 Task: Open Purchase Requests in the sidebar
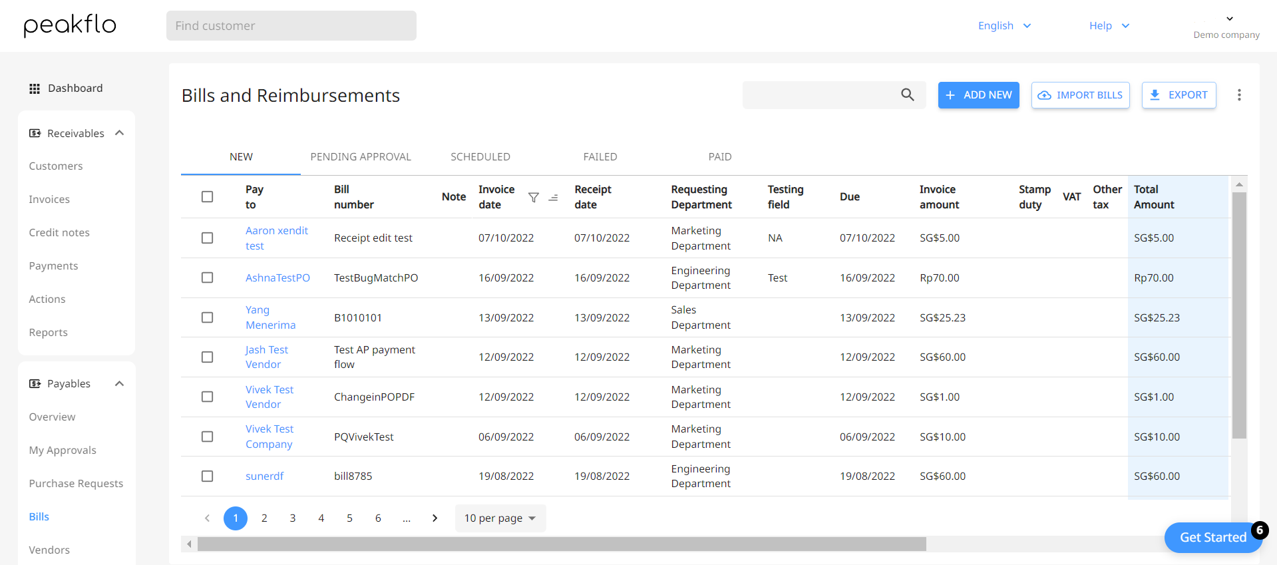pyautogui.click(x=76, y=484)
